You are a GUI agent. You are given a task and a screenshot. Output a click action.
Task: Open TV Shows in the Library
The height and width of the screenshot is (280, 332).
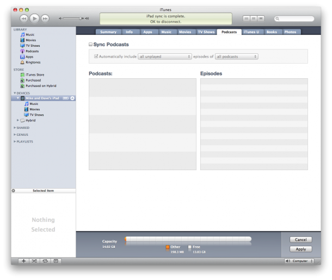[x=33, y=46]
